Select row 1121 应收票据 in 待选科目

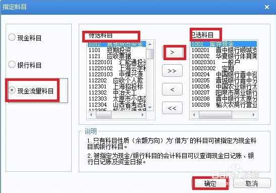pyautogui.click(x=117, y=56)
